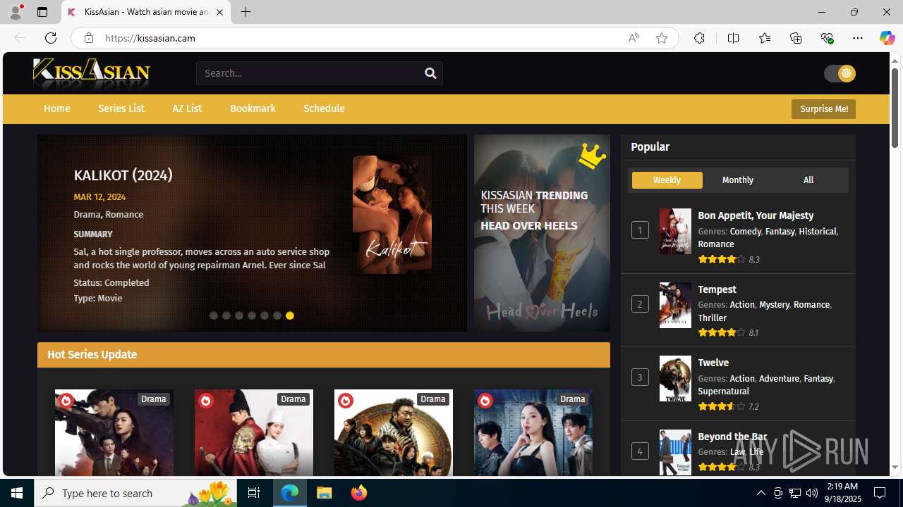Open a new browser tab
Screen dimensions: 903x507
tap(246, 12)
